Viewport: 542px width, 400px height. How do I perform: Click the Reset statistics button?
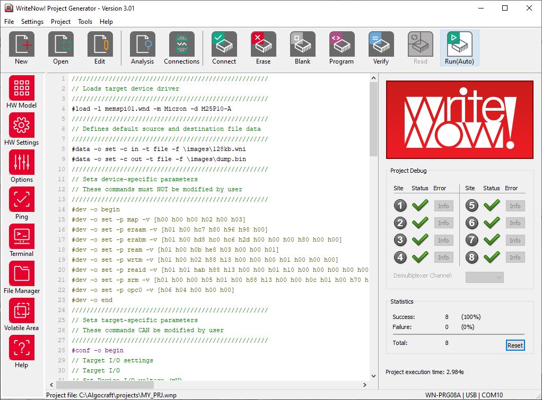pos(515,345)
